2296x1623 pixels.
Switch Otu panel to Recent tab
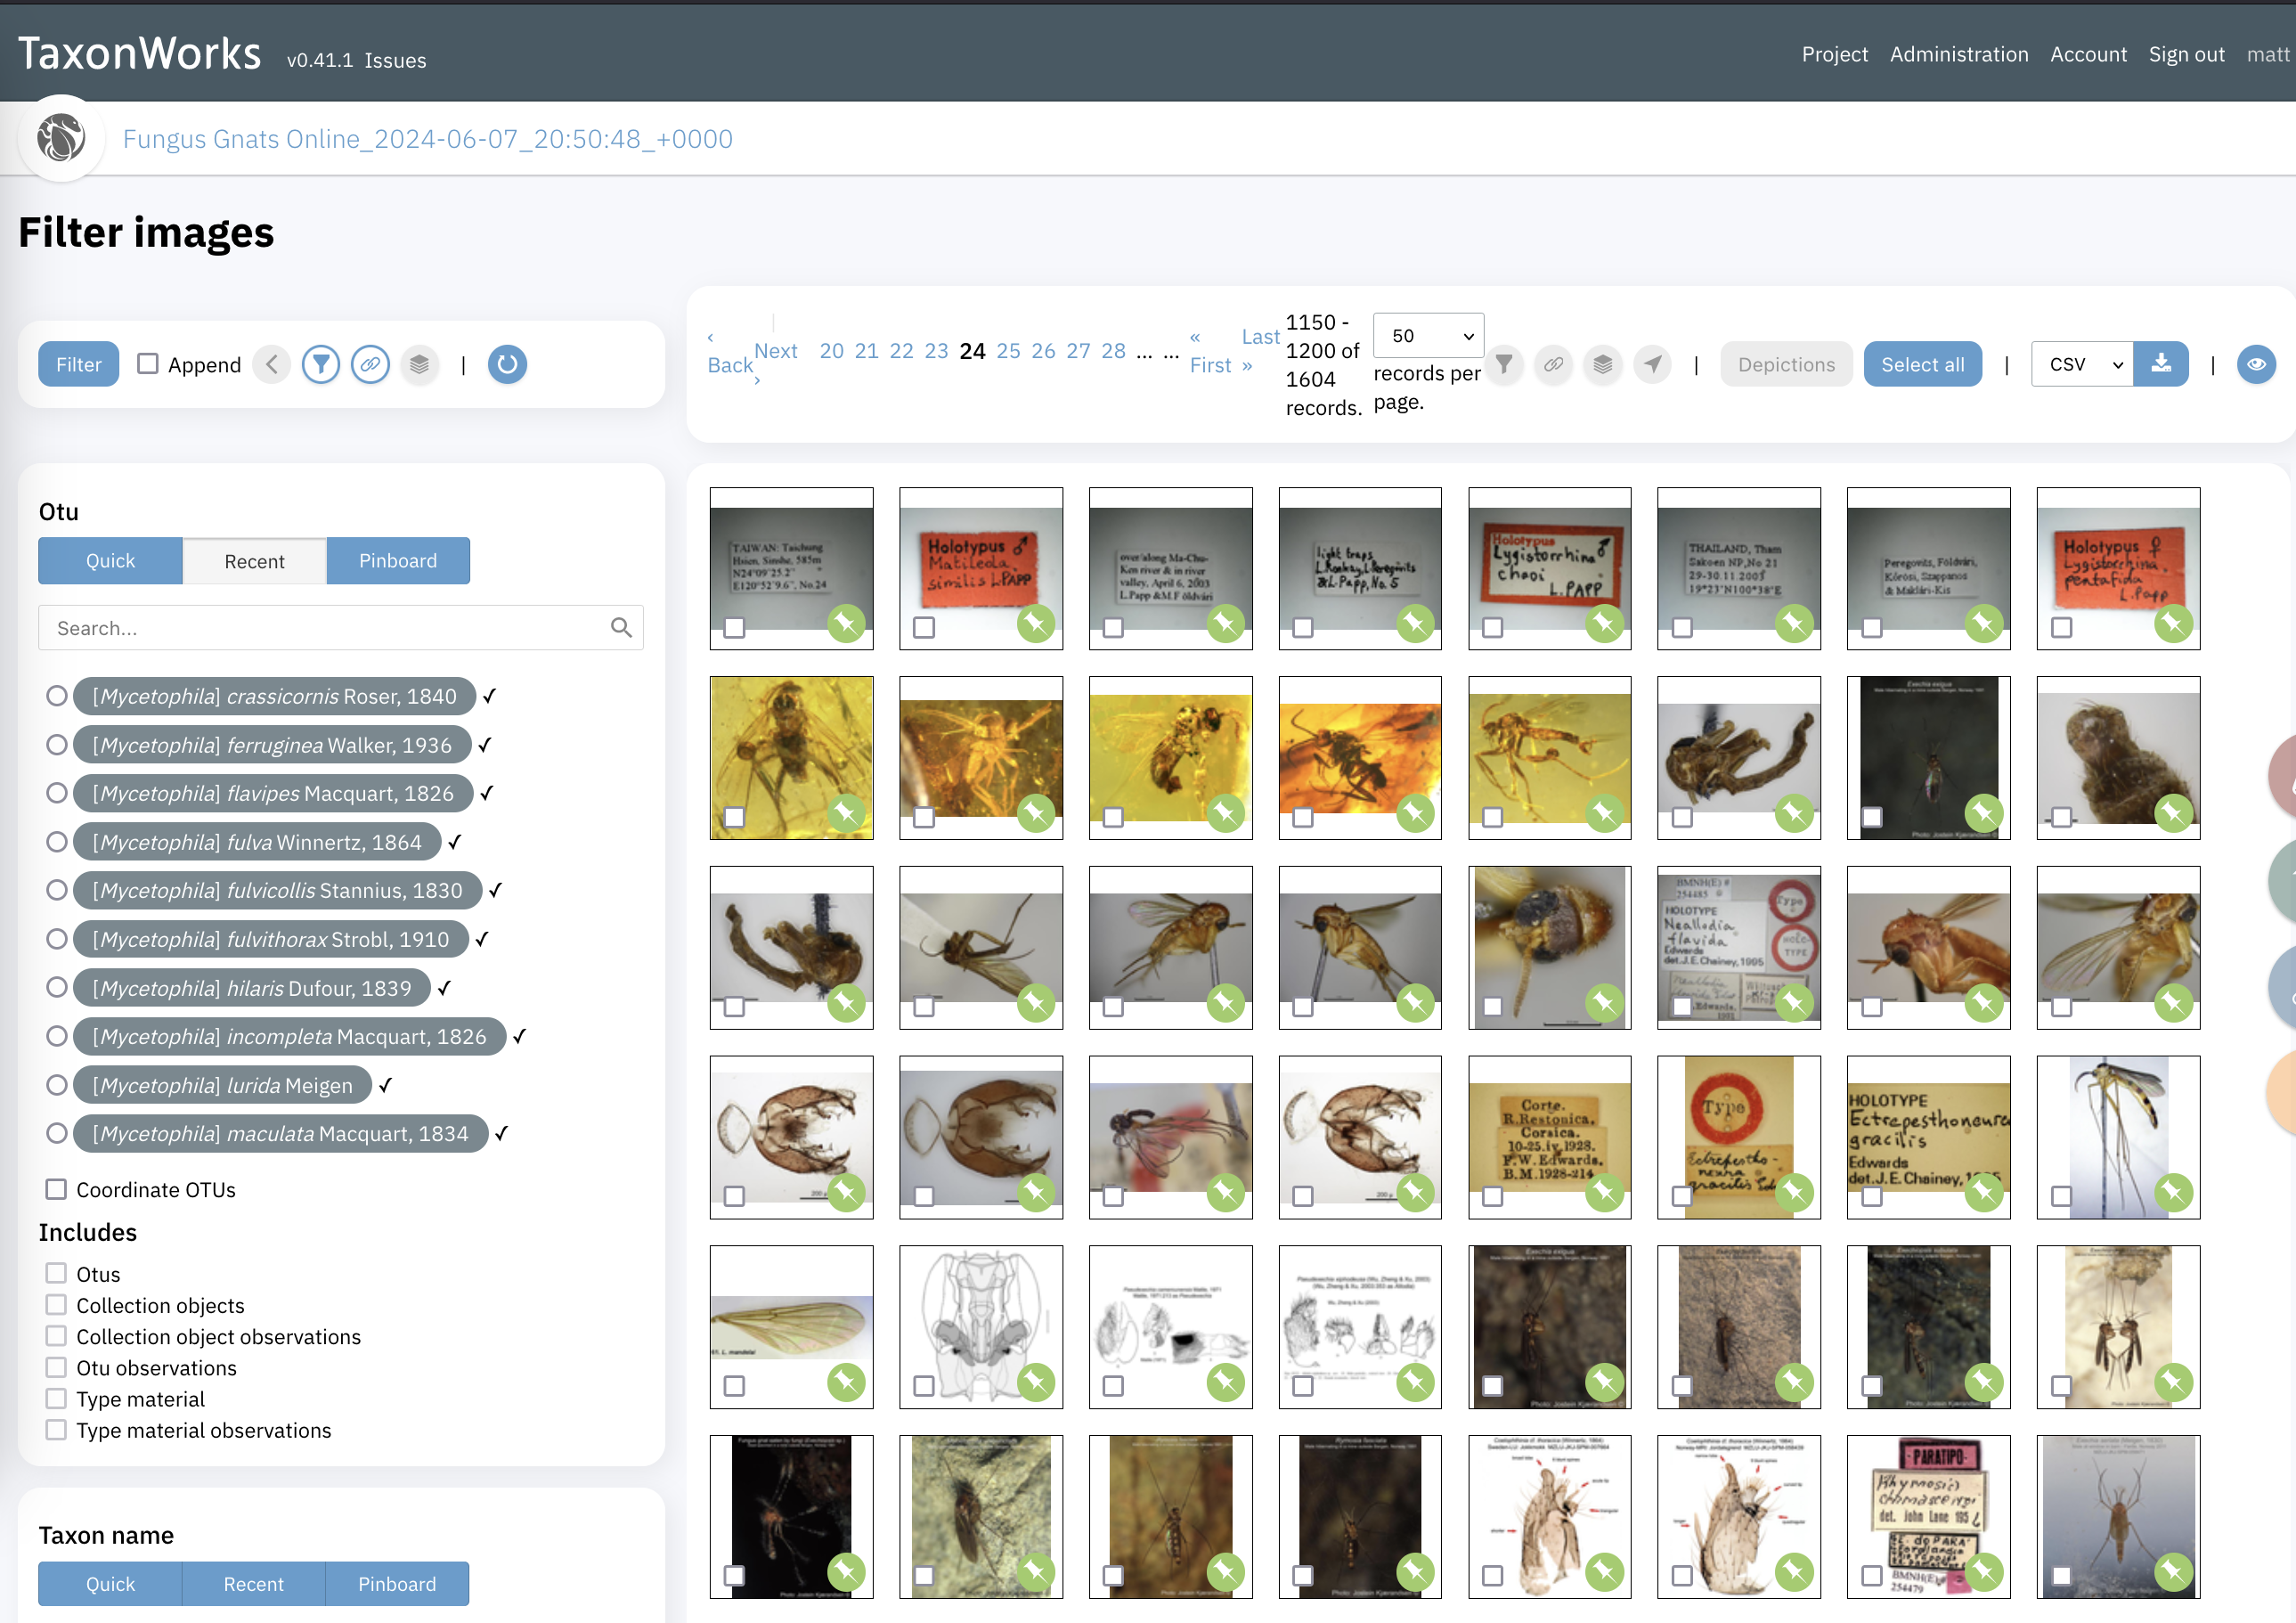click(254, 561)
